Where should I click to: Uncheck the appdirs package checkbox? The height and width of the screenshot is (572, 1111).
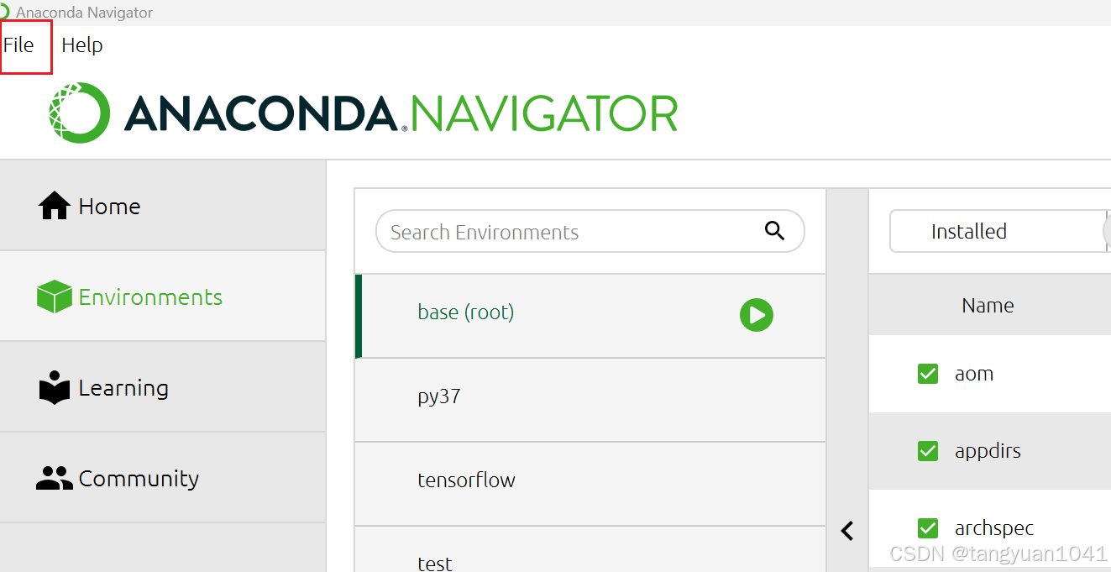point(927,450)
